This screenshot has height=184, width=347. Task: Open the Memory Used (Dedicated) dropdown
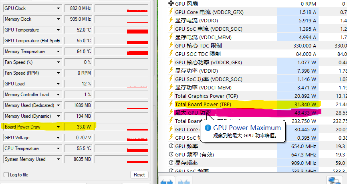58,105
